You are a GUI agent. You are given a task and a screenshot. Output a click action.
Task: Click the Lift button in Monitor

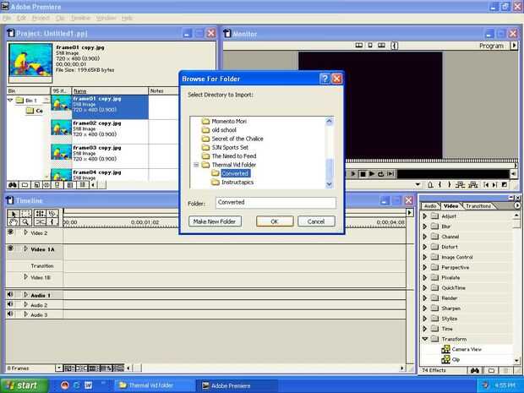(460, 184)
